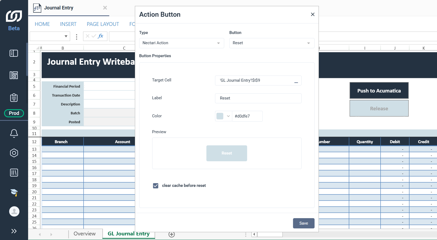Select column header K

tap(424, 48)
